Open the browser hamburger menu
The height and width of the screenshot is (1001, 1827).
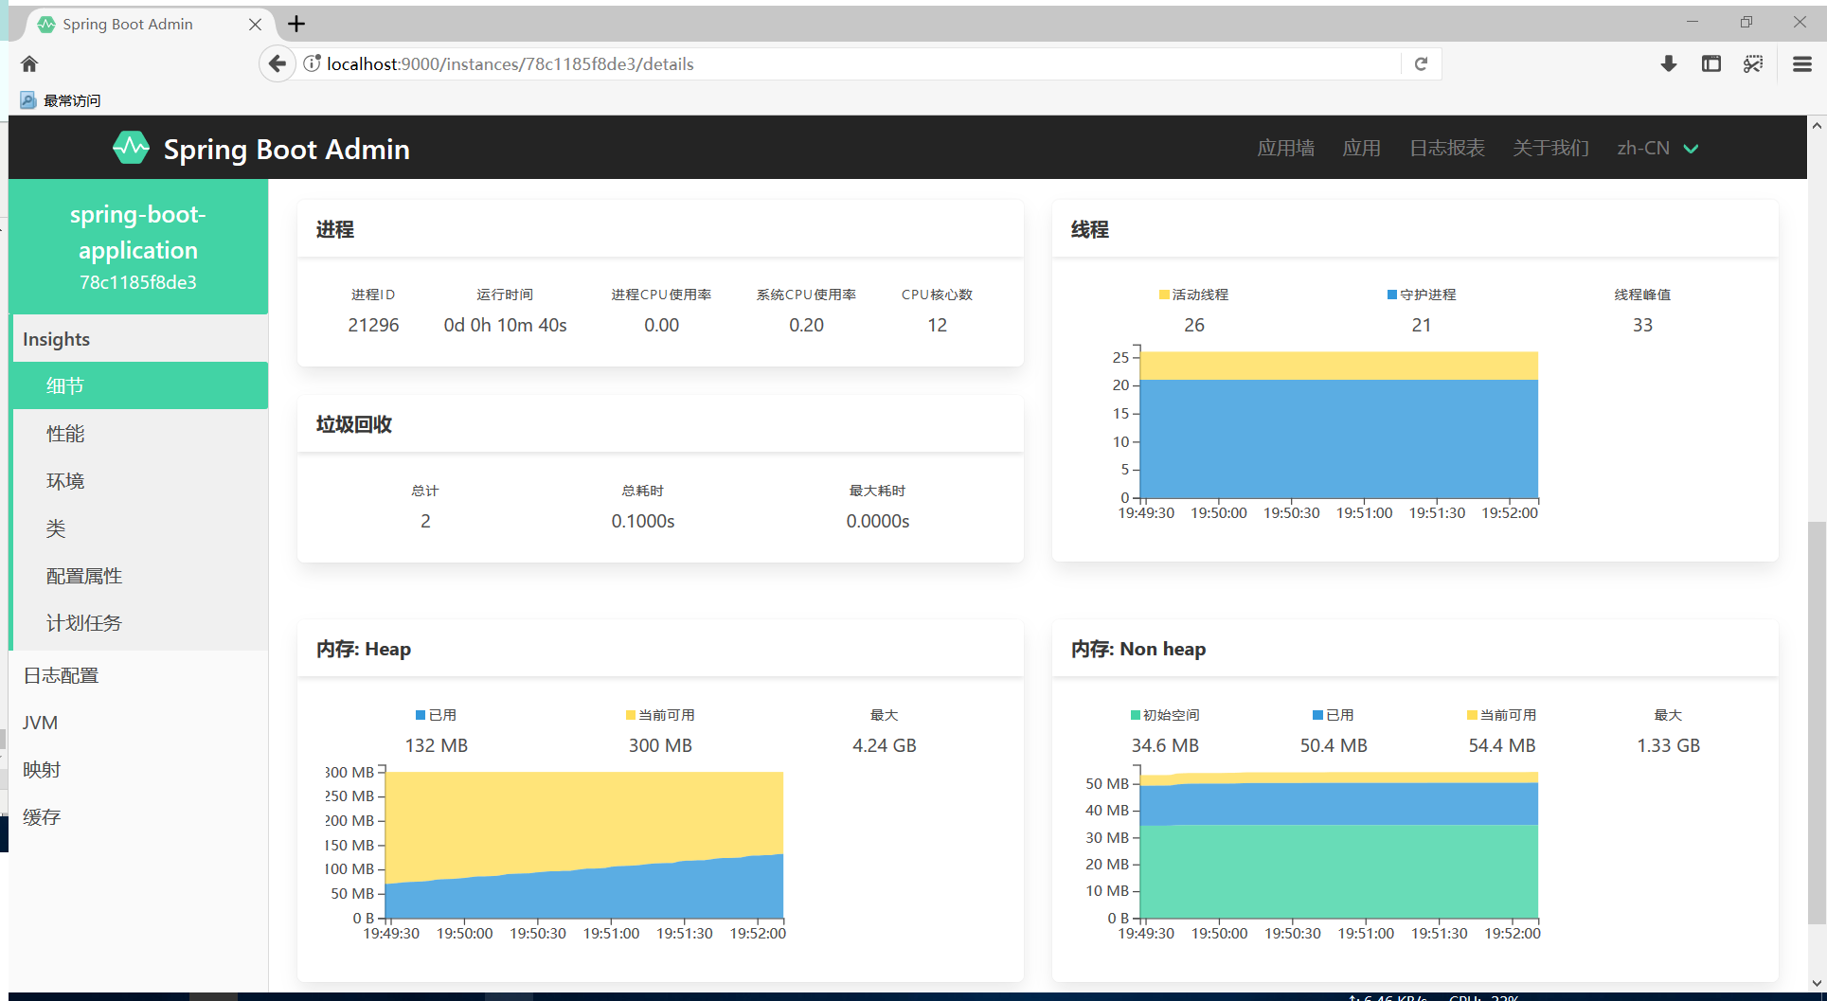[1802, 63]
